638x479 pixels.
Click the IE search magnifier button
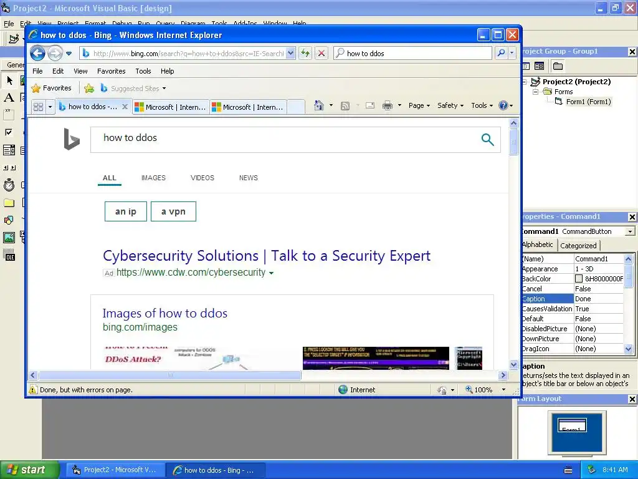(502, 53)
